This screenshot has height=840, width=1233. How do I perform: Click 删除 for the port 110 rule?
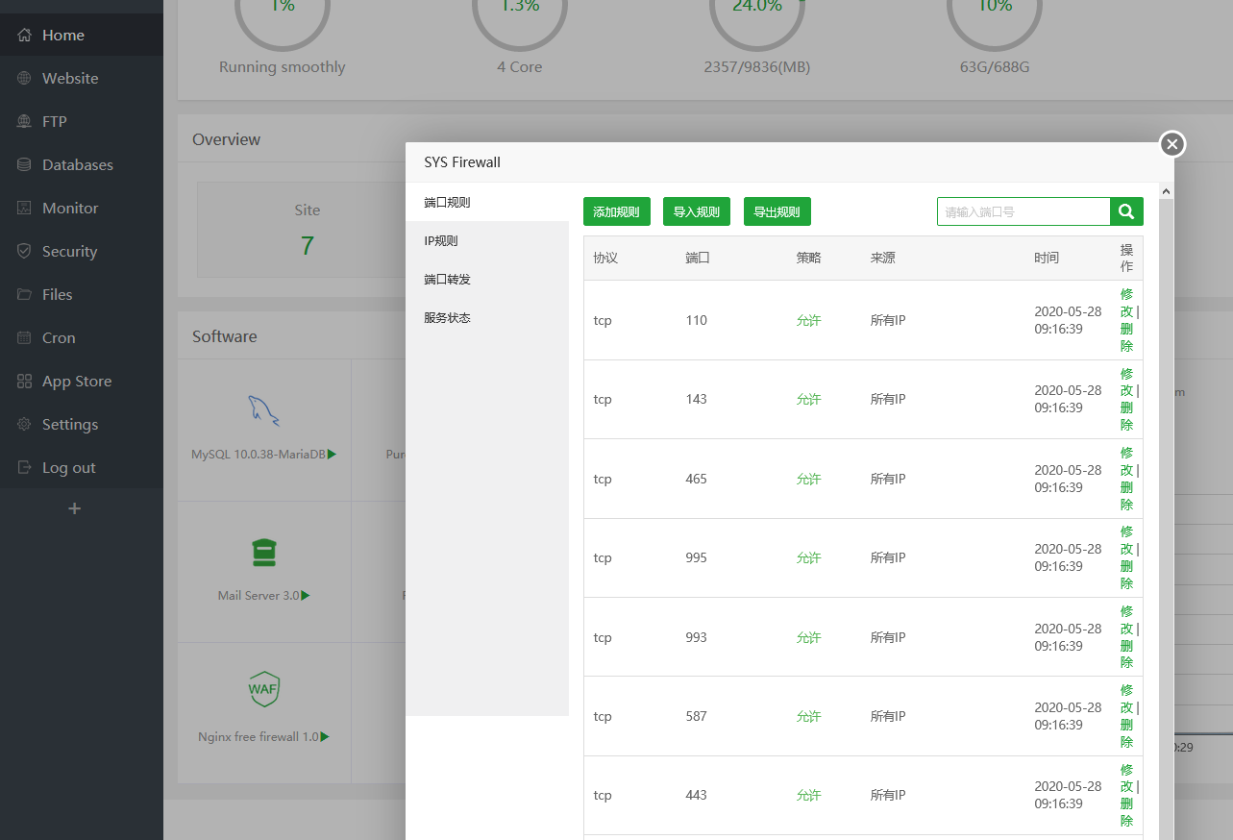(x=1127, y=337)
